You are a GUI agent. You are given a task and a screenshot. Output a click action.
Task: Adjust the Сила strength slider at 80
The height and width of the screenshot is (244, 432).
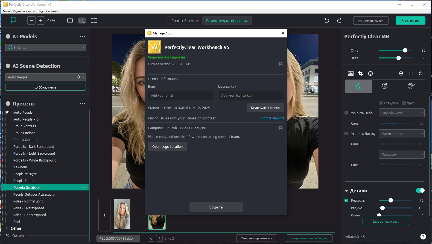[405, 50]
